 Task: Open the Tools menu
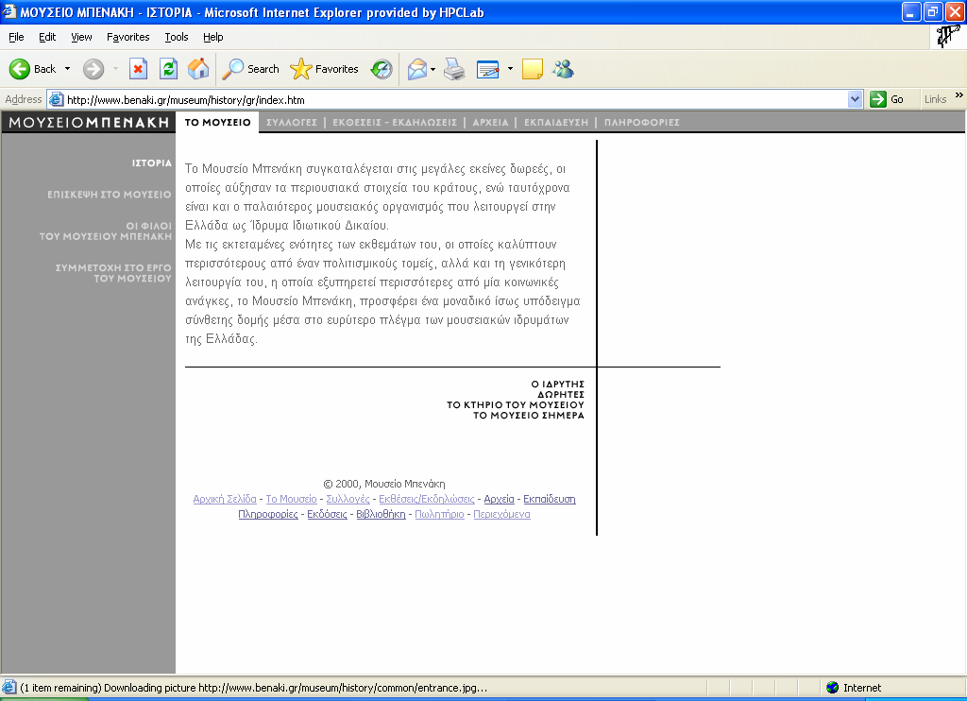point(177,37)
